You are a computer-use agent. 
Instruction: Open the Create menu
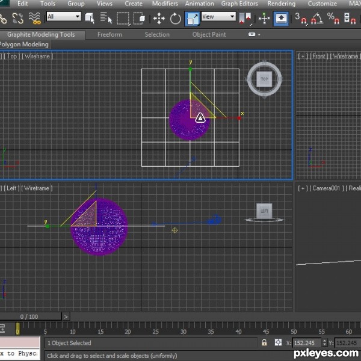click(134, 4)
